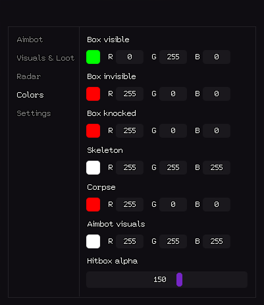Image resolution: width=264 pixels, height=305 pixels.
Task: Click the Hitbox alpha slider handle
Action: [179, 279]
